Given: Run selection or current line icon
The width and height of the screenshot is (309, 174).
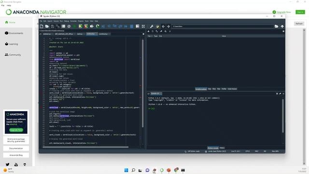Looking at the screenshot, I should 92,26.
